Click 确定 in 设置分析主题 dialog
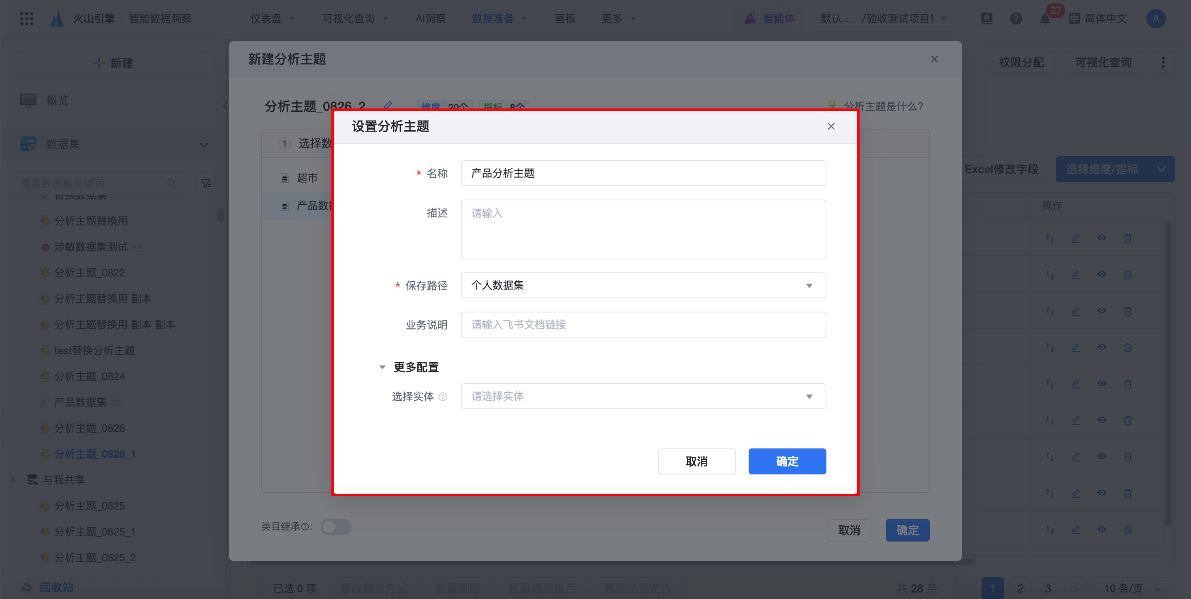This screenshot has height=599, width=1191. (787, 461)
